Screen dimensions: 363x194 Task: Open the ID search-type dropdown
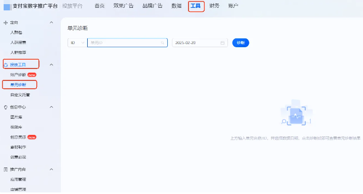click(77, 43)
